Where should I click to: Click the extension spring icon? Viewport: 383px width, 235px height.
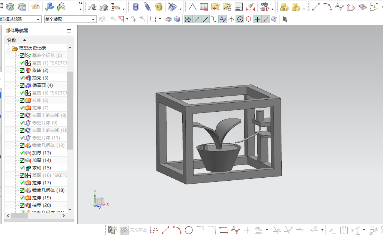tap(147, 7)
